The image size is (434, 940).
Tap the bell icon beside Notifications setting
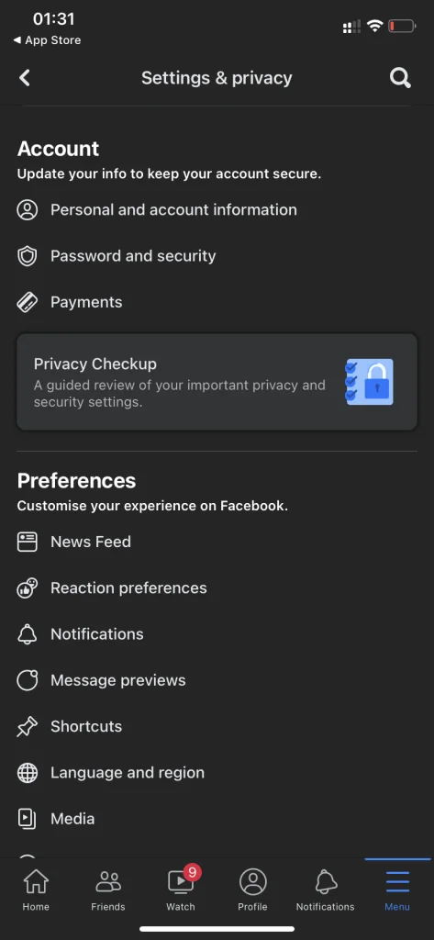coord(27,634)
